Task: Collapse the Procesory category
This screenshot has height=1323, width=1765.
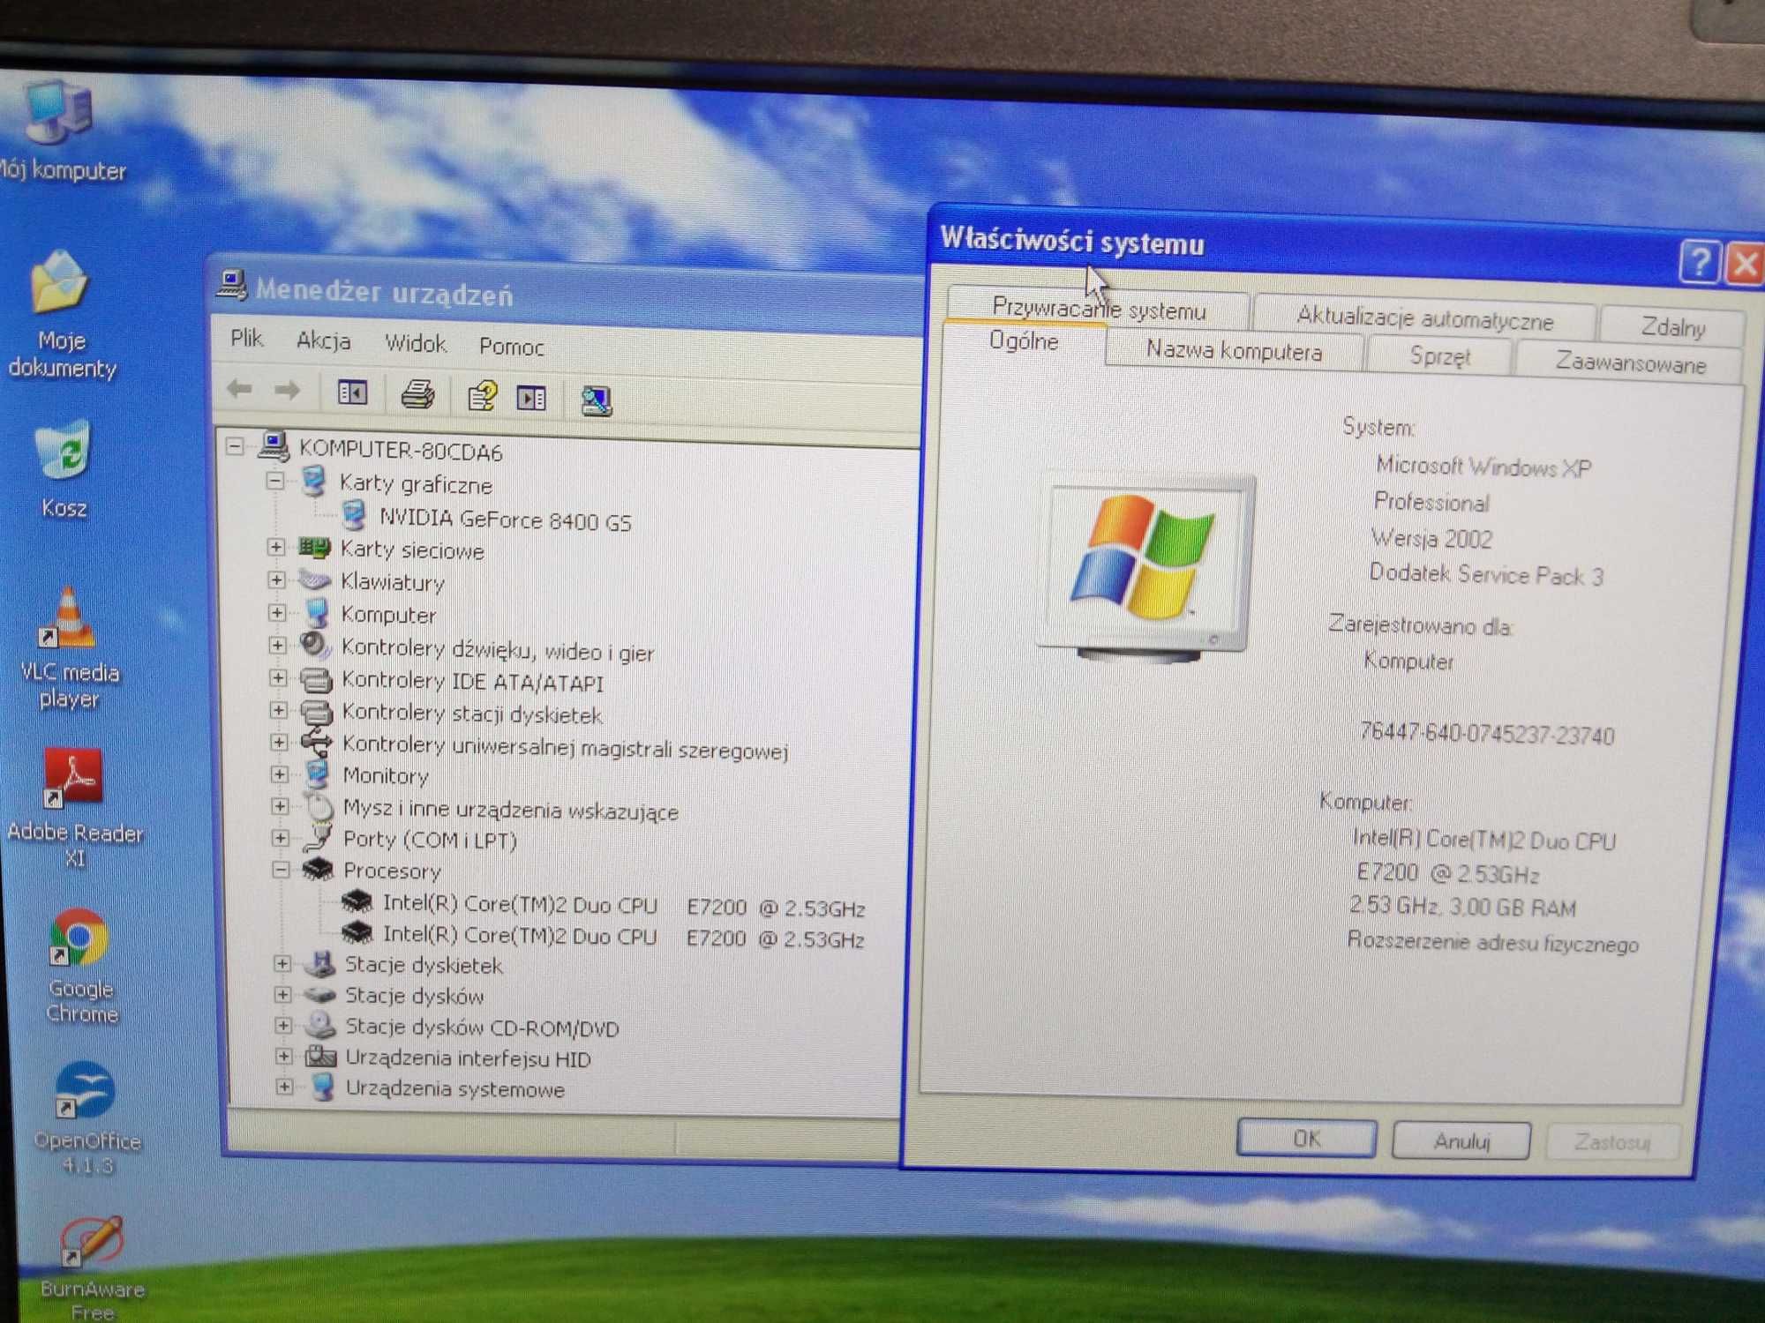Action: [281, 870]
